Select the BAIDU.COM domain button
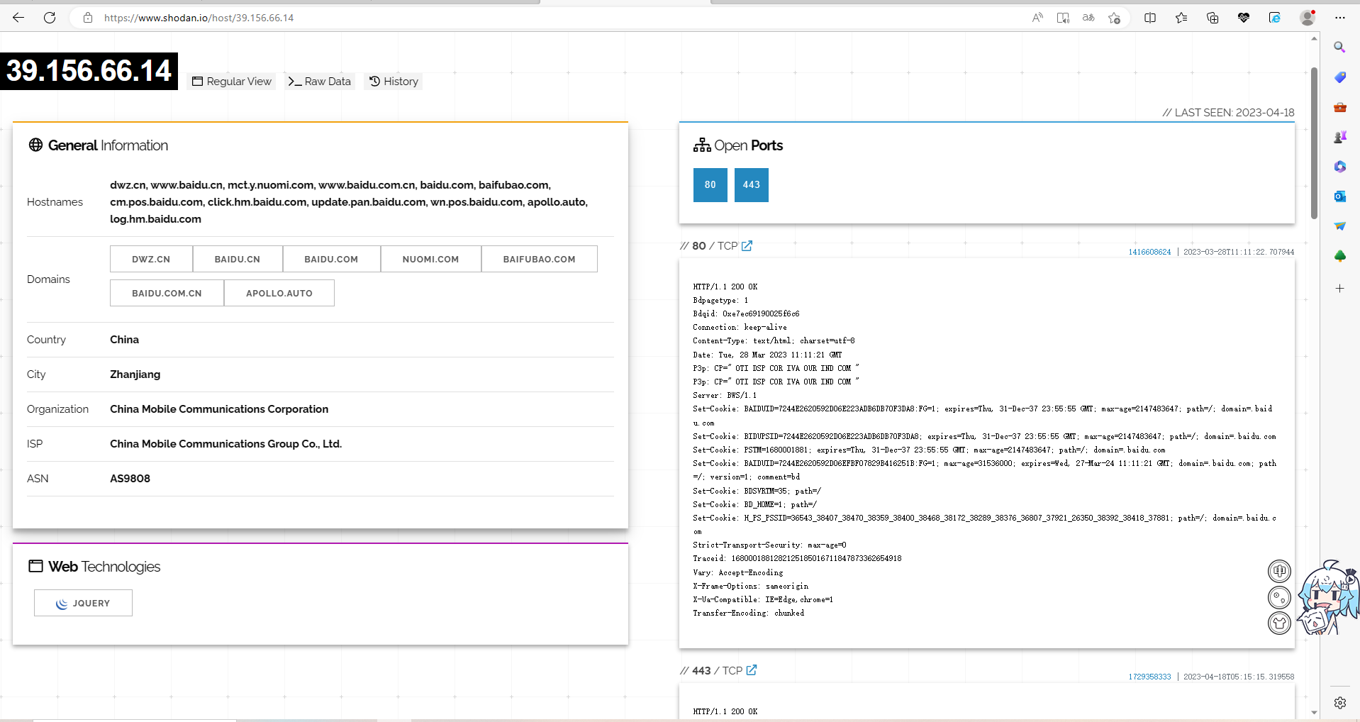Image resolution: width=1360 pixels, height=722 pixels. (331, 259)
